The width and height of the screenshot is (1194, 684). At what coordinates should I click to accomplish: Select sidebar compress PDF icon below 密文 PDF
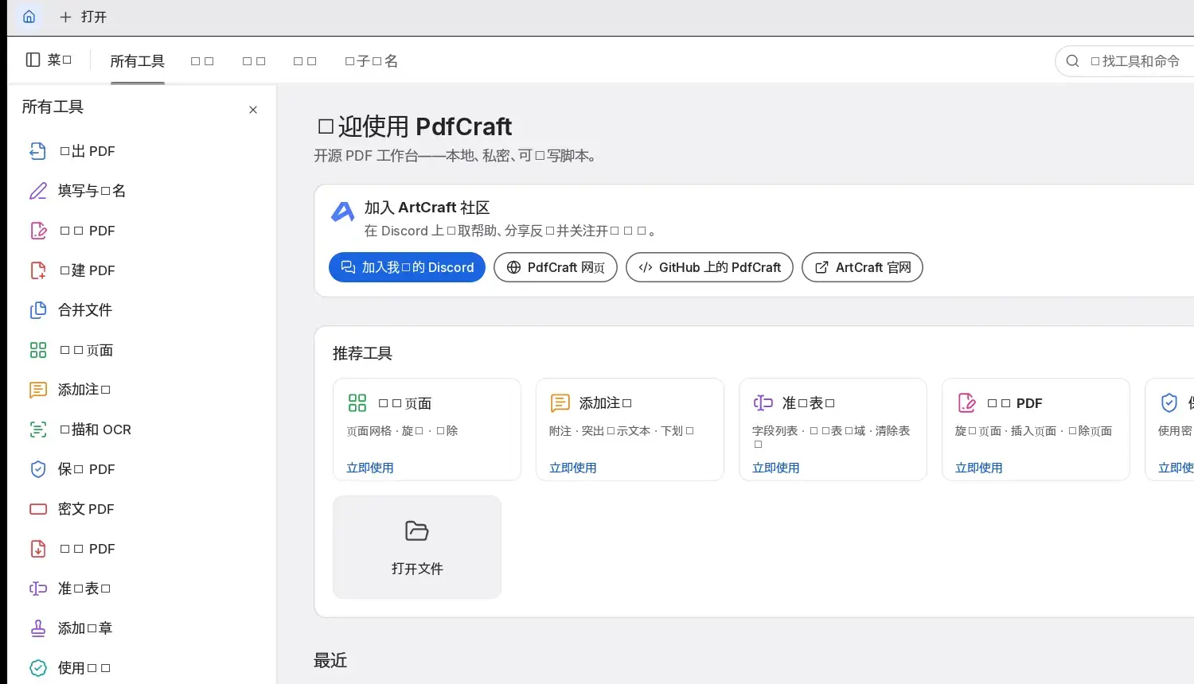38,549
